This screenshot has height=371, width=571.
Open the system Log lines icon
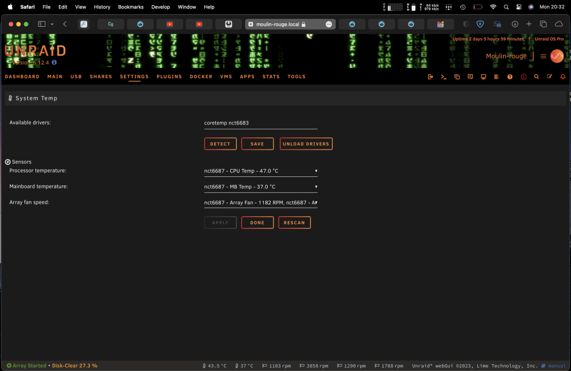[x=496, y=77]
